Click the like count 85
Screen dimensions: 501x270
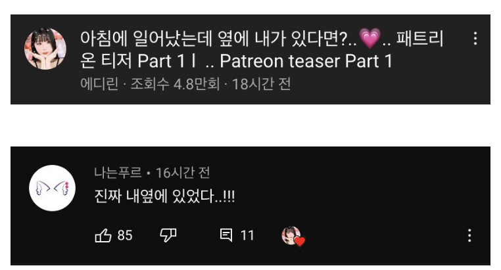pyautogui.click(x=125, y=236)
